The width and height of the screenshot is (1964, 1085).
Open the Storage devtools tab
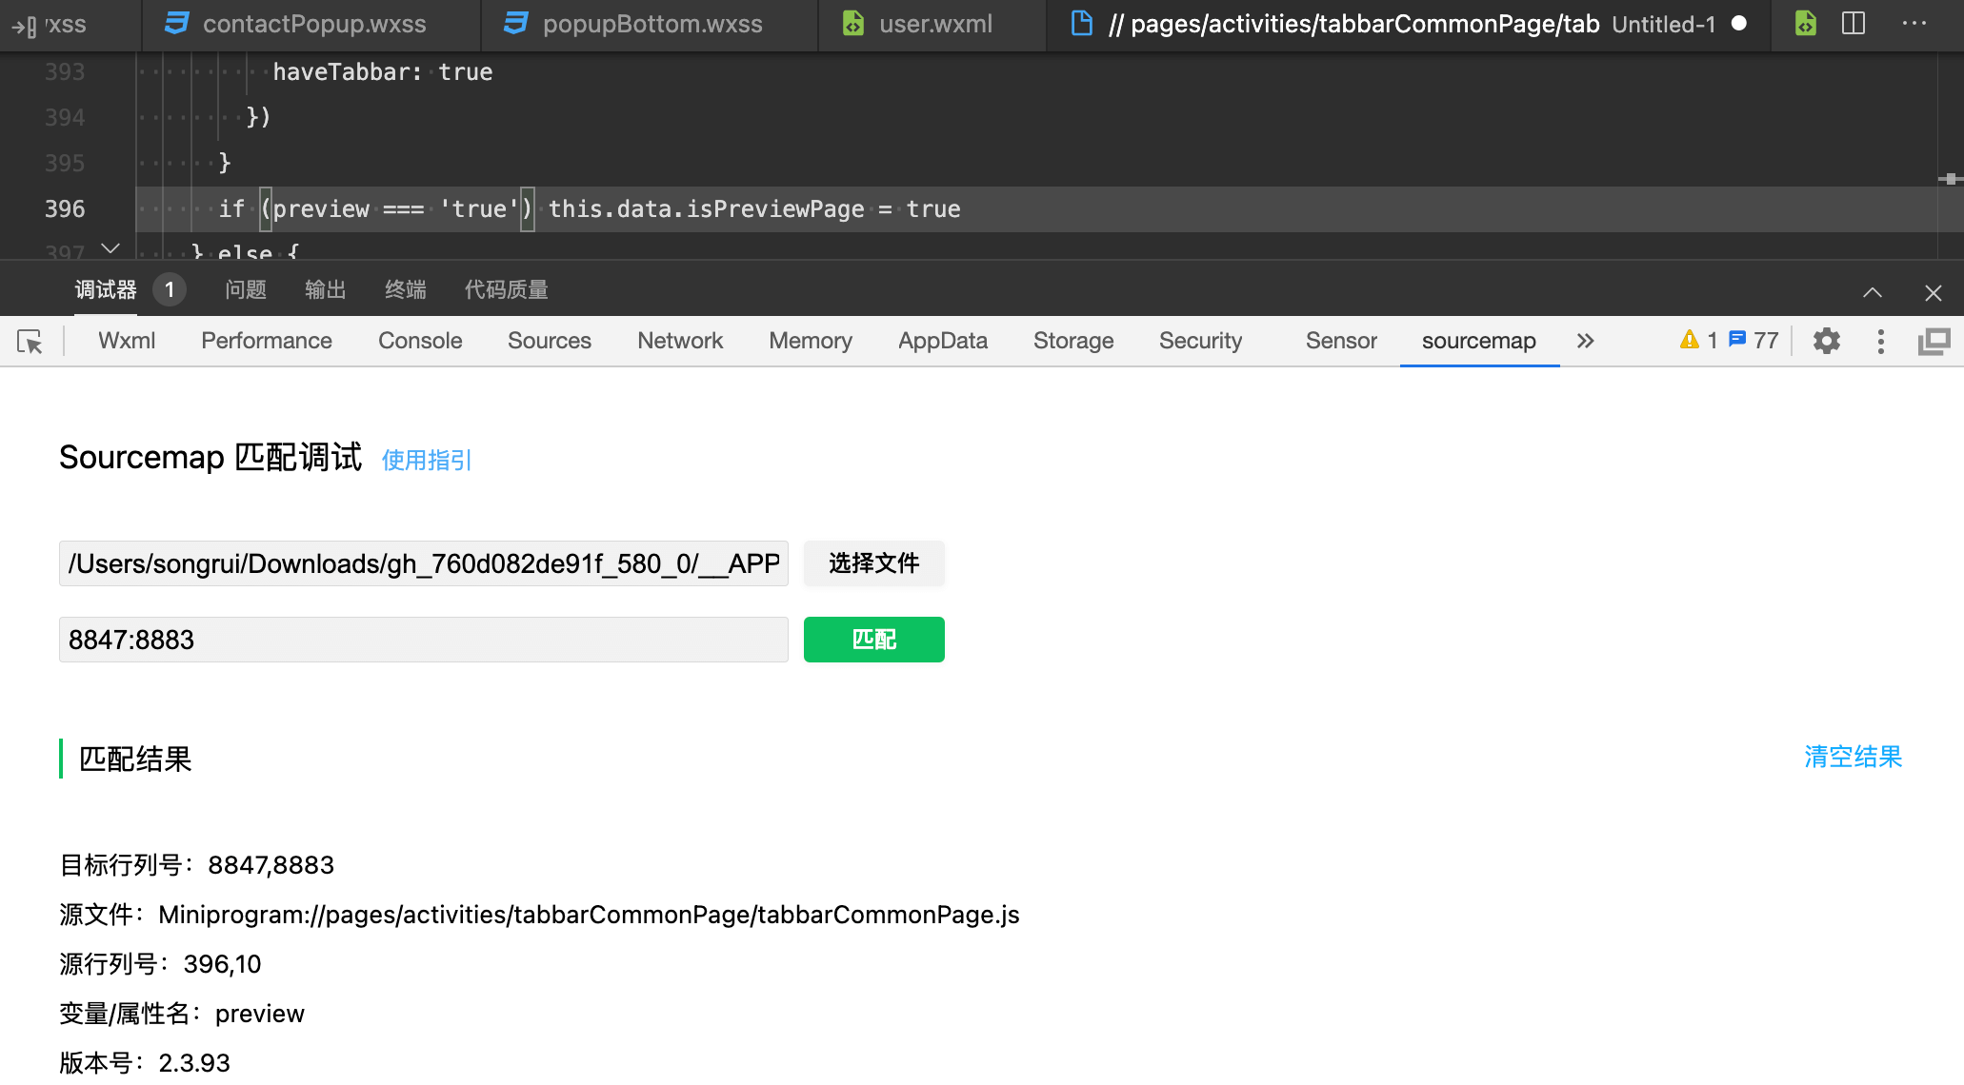(1073, 341)
